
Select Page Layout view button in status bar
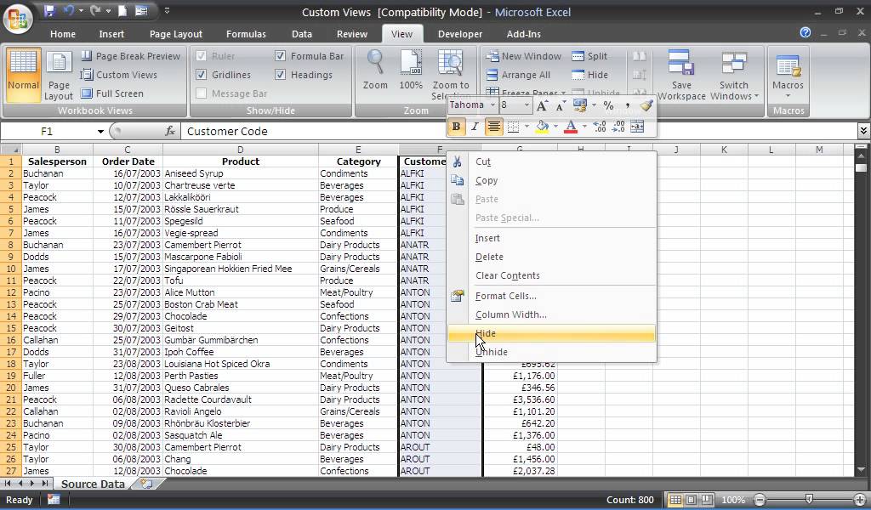point(691,500)
